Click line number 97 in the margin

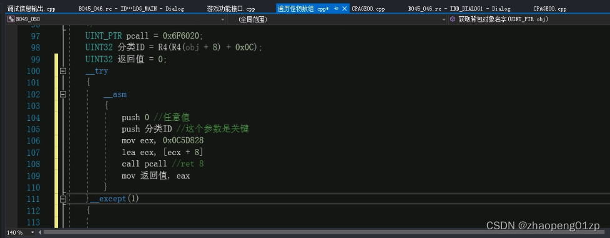(x=36, y=36)
